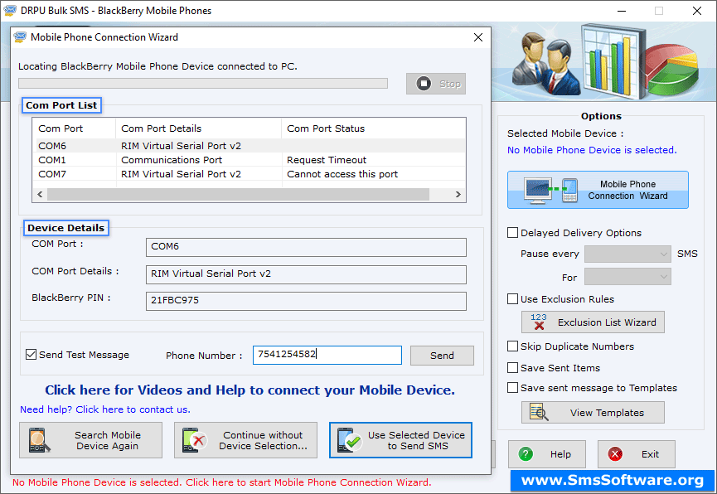
Task: Click the COM Port Details field
Action: pyautogui.click(x=306, y=274)
